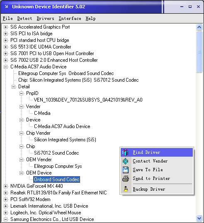Open the File menu
Viewport: 204px width, 223px height.
(x=8, y=18)
